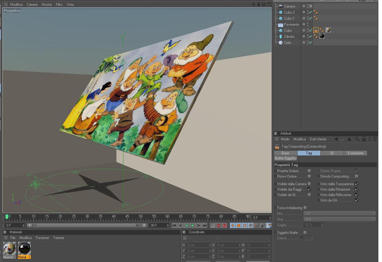The width and height of the screenshot is (382, 262).
Task: Toggle the position keyframe move icon
Action: [233, 225]
